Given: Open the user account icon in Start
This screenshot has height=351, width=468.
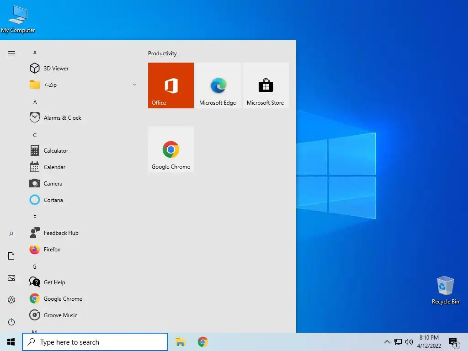Looking at the screenshot, I should pos(11,234).
